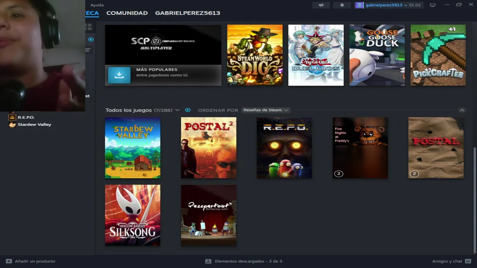Open R.E.P.O. game cover
This screenshot has width=477, height=268.
[x=284, y=148]
